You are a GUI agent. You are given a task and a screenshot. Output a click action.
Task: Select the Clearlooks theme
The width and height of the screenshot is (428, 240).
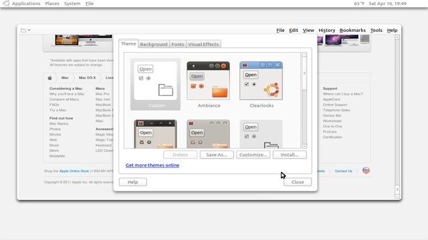(x=261, y=85)
